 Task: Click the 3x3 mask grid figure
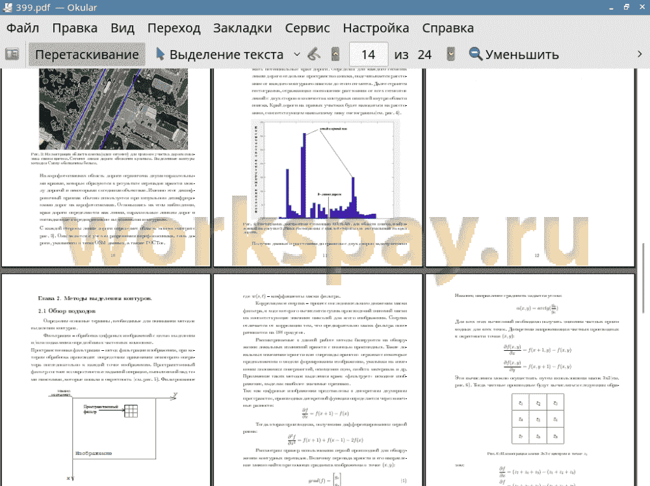(x=538, y=419)
